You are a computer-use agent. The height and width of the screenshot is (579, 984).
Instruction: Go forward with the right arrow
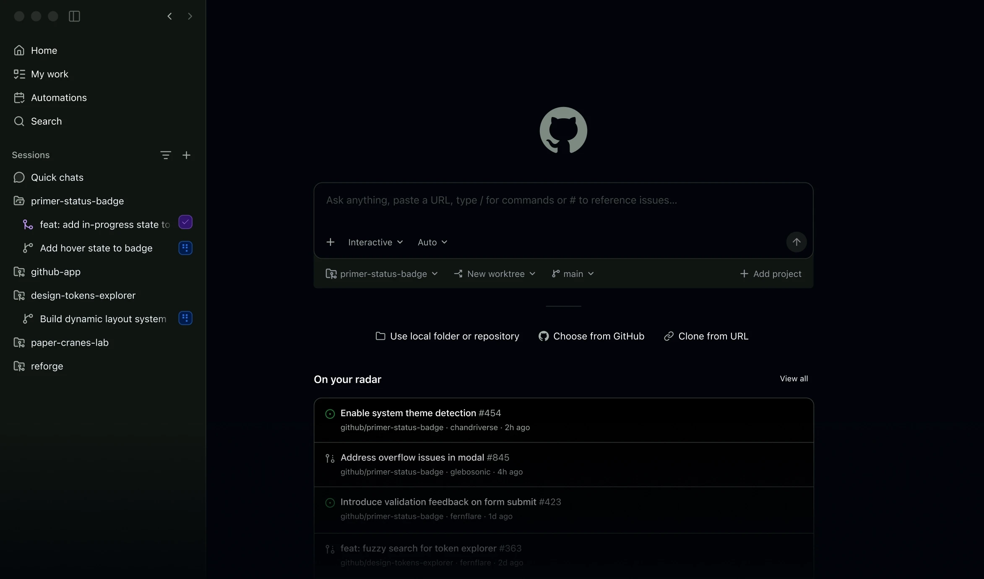coord(190,16)
